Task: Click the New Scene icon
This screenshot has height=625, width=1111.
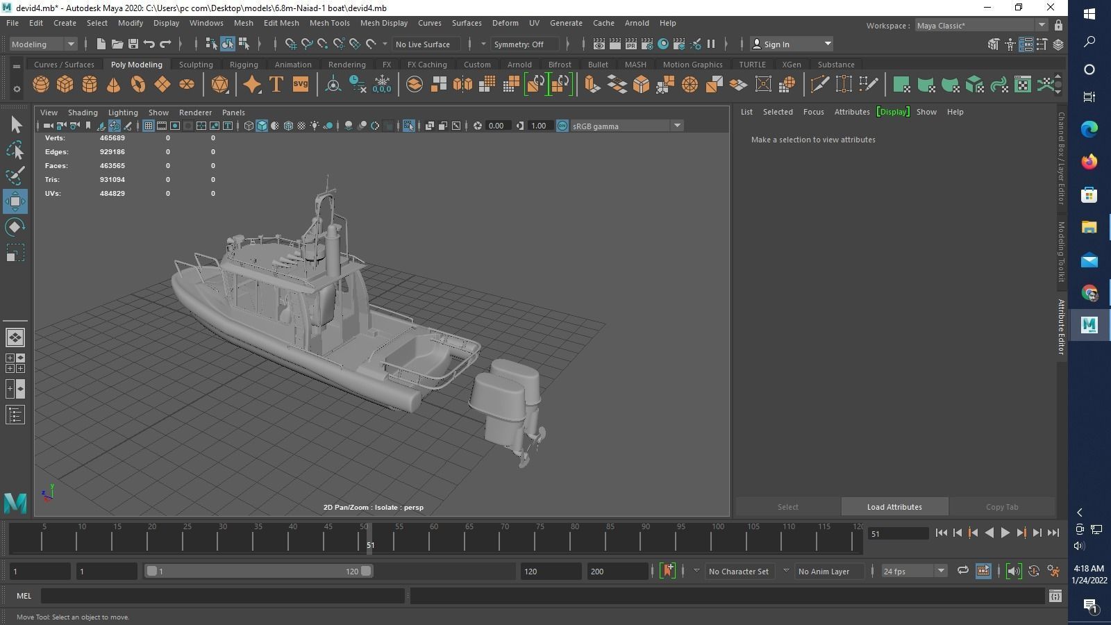Action: pos(101,44)
